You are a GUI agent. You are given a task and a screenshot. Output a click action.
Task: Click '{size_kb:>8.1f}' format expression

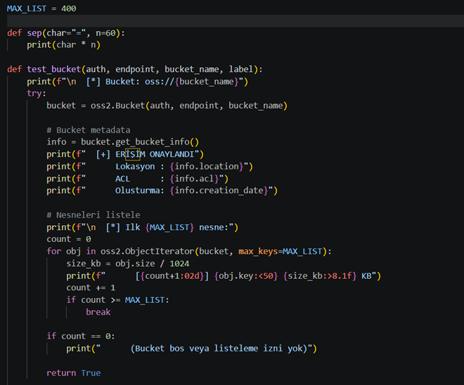pyautogui.click(x=320, y=276)
